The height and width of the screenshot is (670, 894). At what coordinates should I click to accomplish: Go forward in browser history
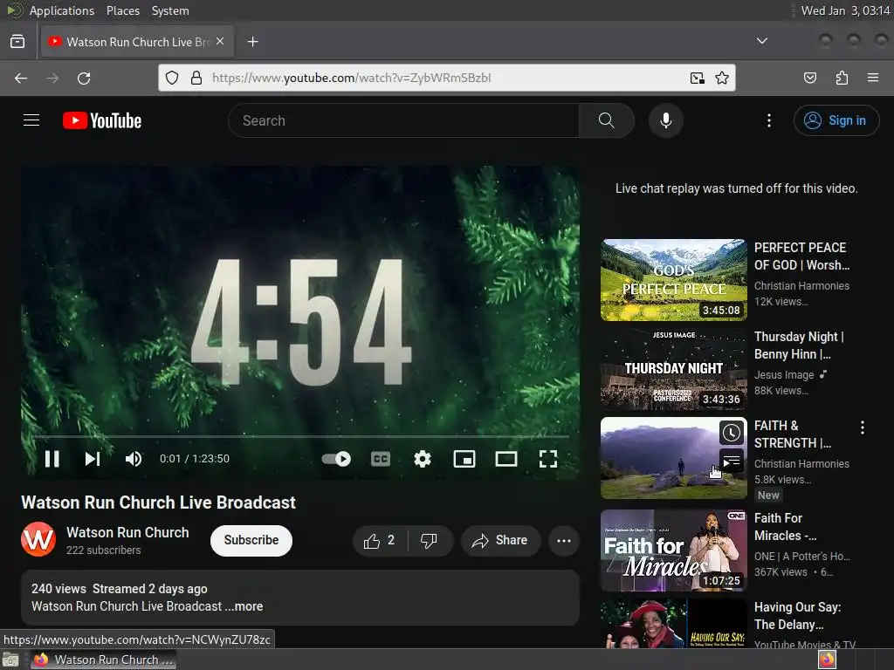[52, 78]
